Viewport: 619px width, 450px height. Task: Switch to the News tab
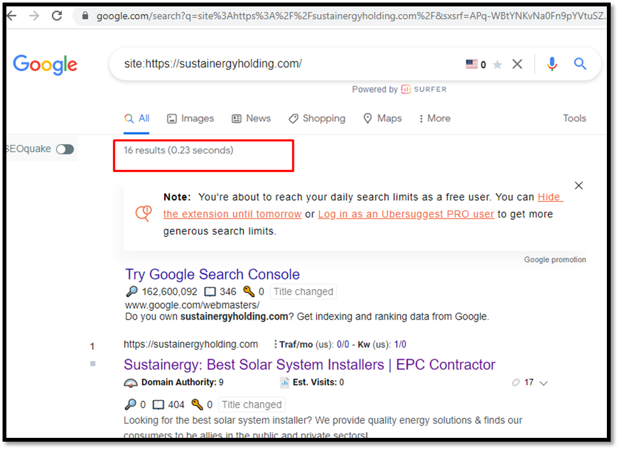point(251,118)
